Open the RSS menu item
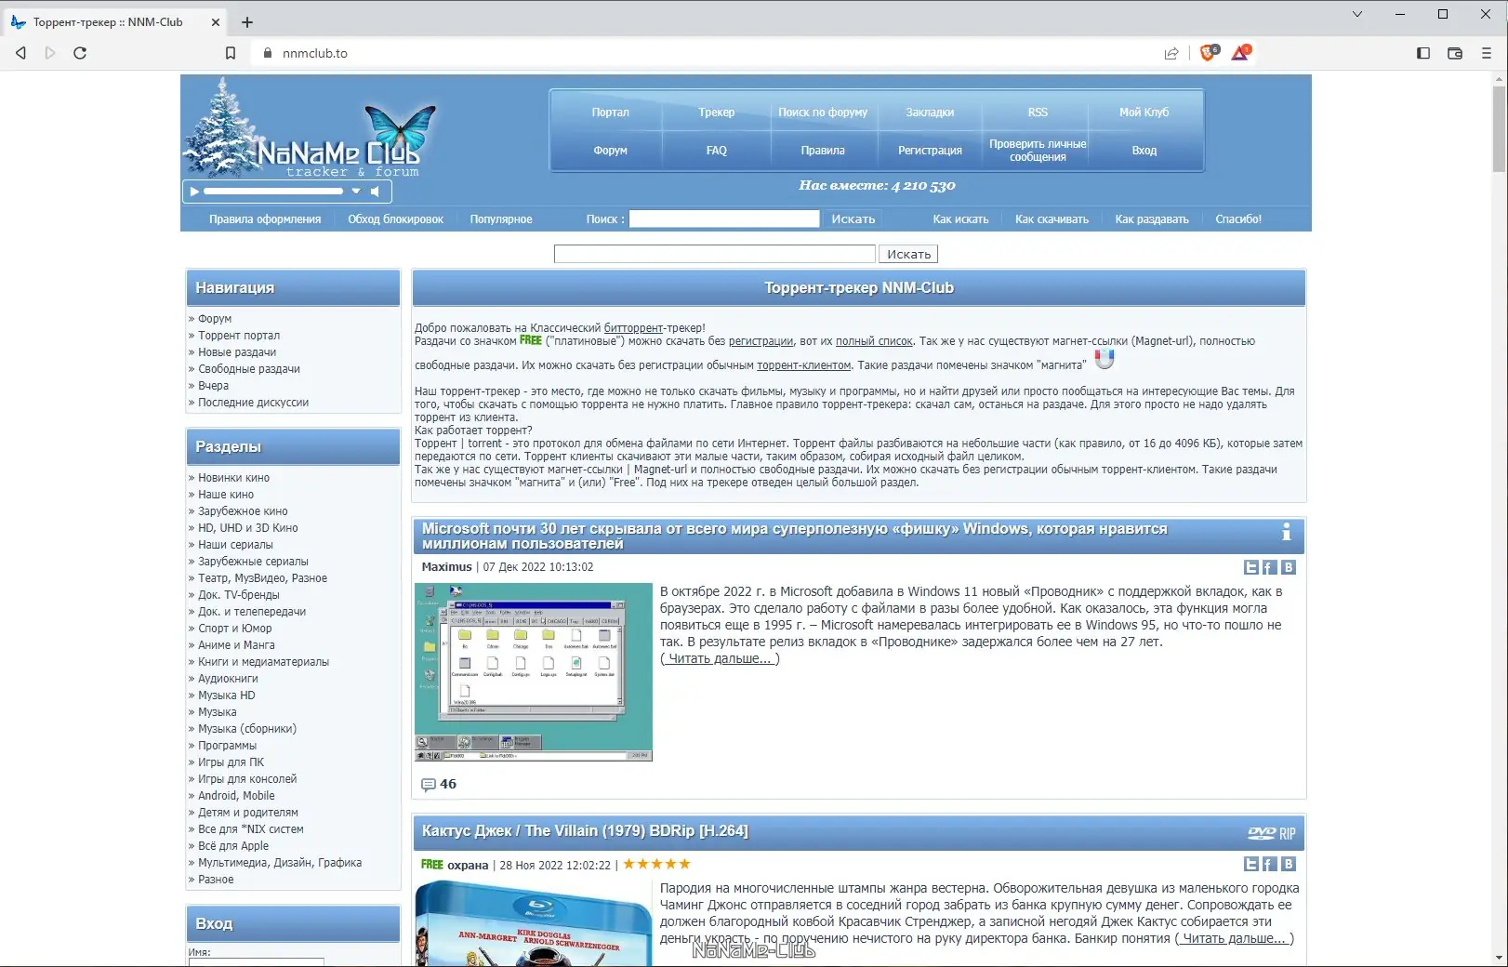The width and height of the screenshot is (1508, 967). pyautogui.click(x=1038, y=113)
